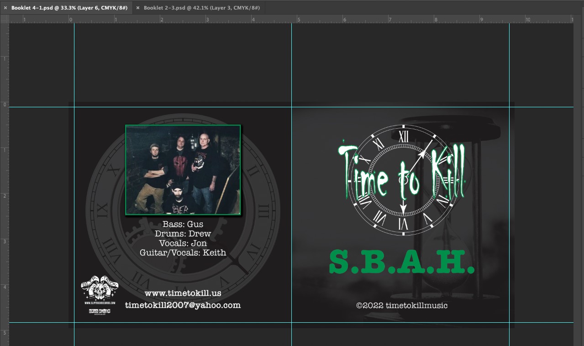Click the 2 mark on the vertical ruler

[5, 196]
